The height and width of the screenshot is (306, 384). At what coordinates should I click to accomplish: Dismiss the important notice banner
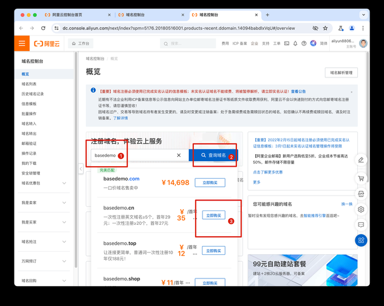[352, 92]
